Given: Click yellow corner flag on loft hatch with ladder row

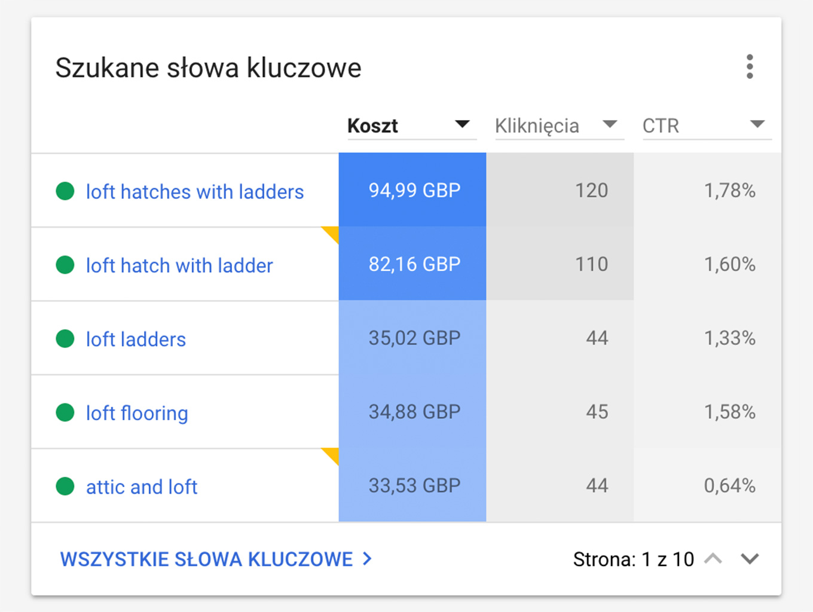Looking at the screenshot, I should point(332,233).
